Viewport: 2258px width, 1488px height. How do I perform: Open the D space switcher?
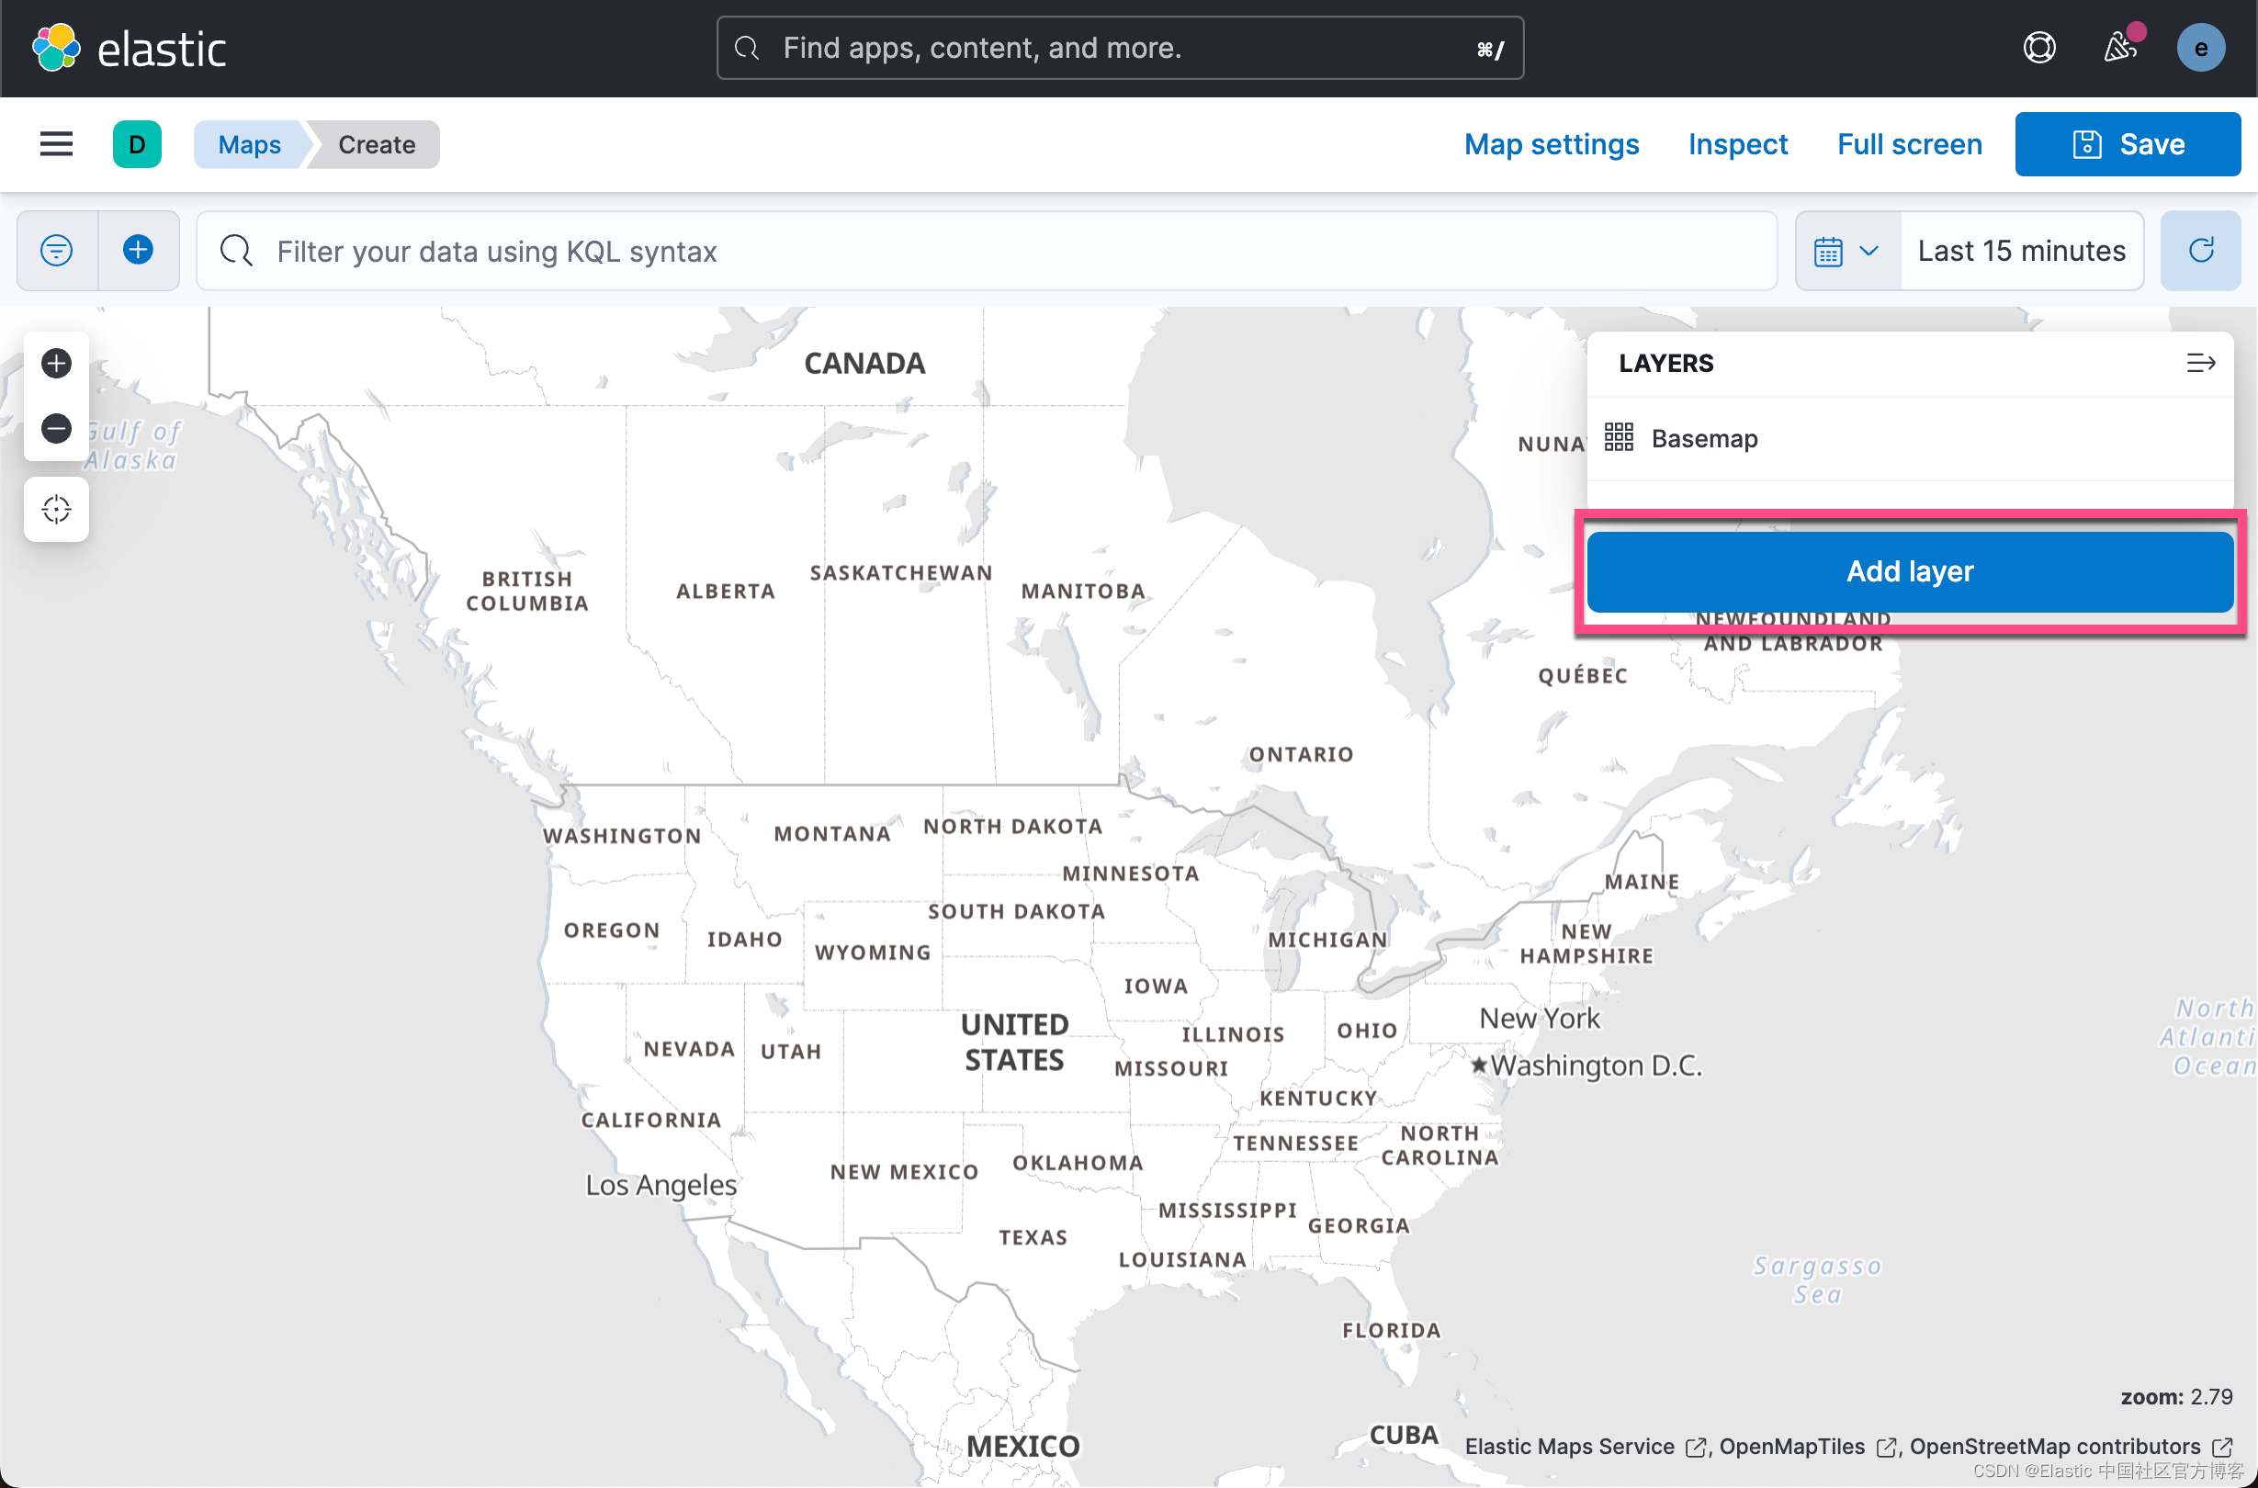(136, 144)
